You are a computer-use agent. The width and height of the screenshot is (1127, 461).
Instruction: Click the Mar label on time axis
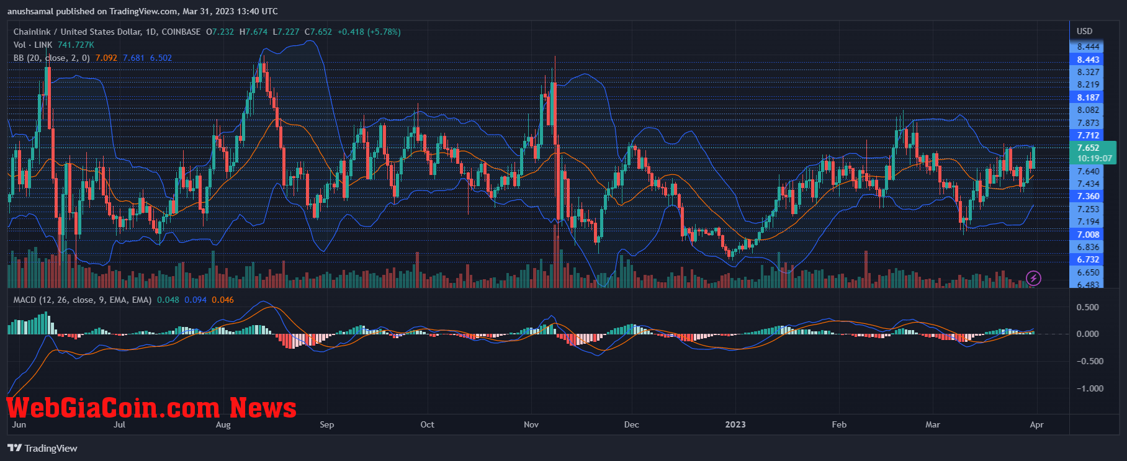[933, 424]
